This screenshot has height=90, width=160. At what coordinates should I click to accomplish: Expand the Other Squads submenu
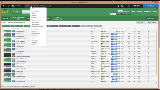[38, 11]
